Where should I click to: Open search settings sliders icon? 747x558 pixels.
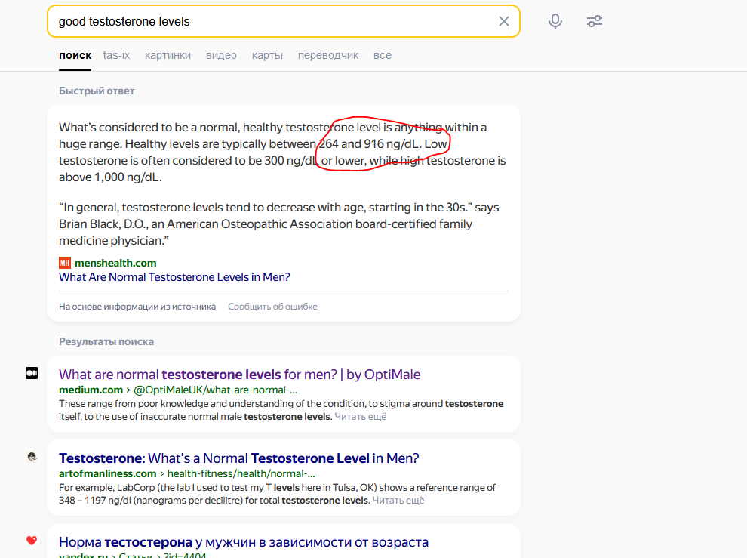click(x=594, y=21)
